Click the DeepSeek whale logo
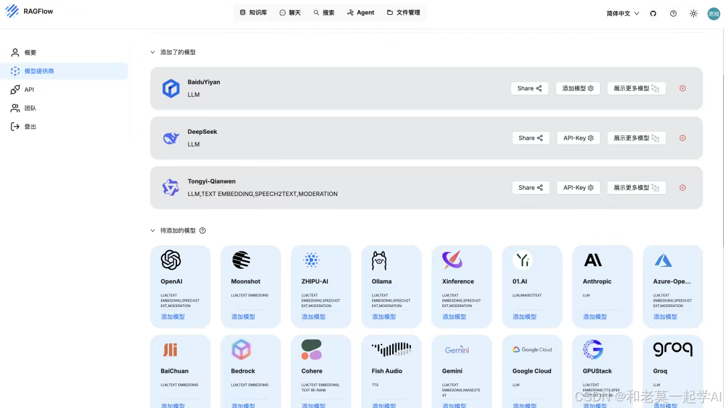This screenshot has width=724, height=408. [x=171, y=138]
